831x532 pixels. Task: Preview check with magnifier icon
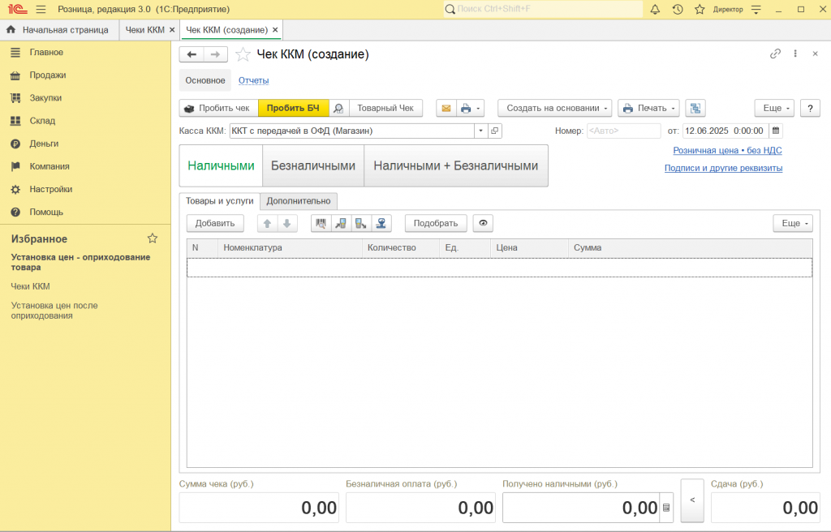(338, 108)
